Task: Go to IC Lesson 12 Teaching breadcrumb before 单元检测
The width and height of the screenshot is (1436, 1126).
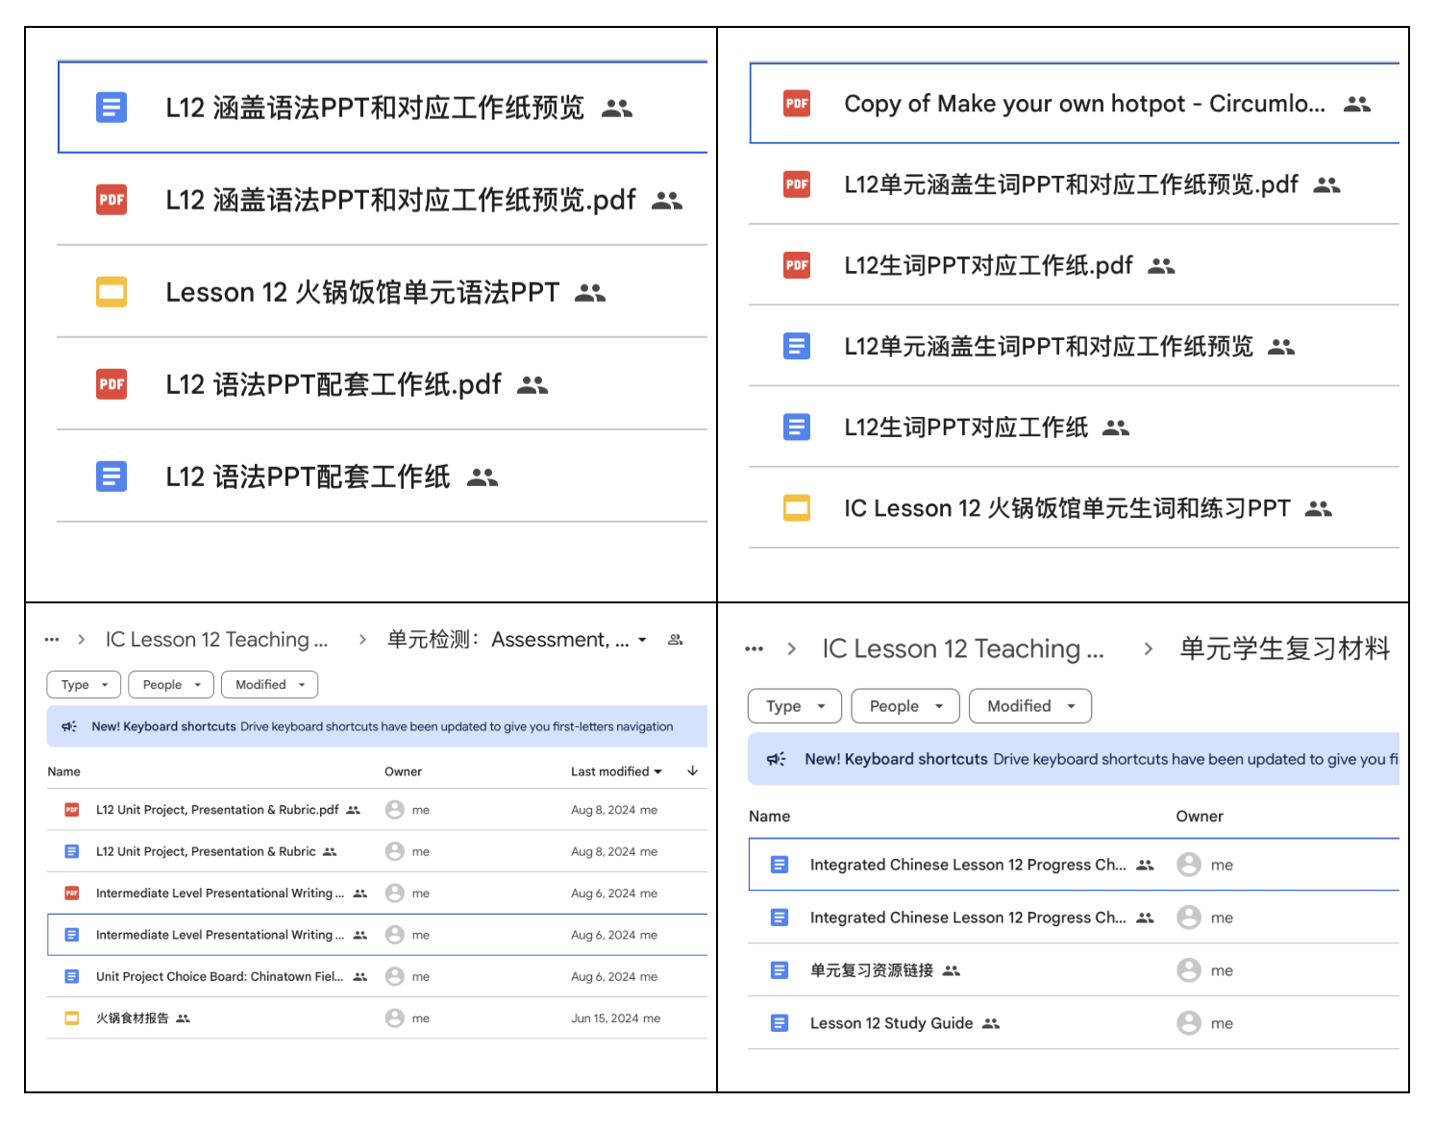Action: (217, 640)
